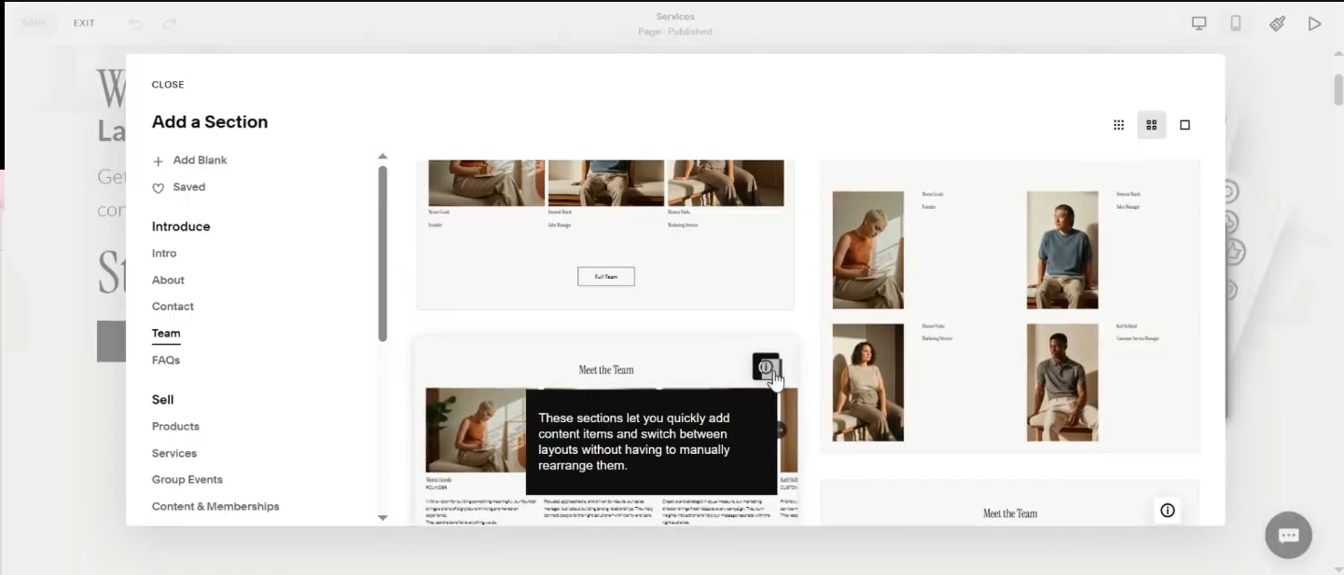Click carousel next arrow on team section
The height and width of the screenshot is (575, 1344).
pyautogui.click(x=780, y=430)
